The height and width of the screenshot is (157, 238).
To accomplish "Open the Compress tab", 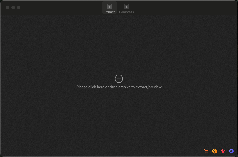I will point(126,8).
